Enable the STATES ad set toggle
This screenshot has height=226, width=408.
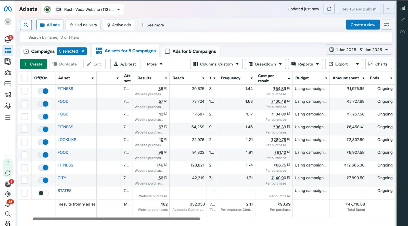coord(43,193)
